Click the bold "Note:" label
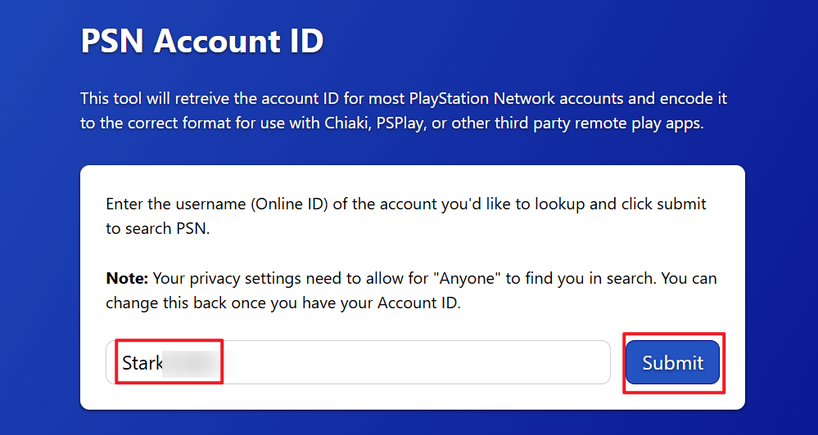Viewport: 818px width, 435px height. [x=127, y=278]
